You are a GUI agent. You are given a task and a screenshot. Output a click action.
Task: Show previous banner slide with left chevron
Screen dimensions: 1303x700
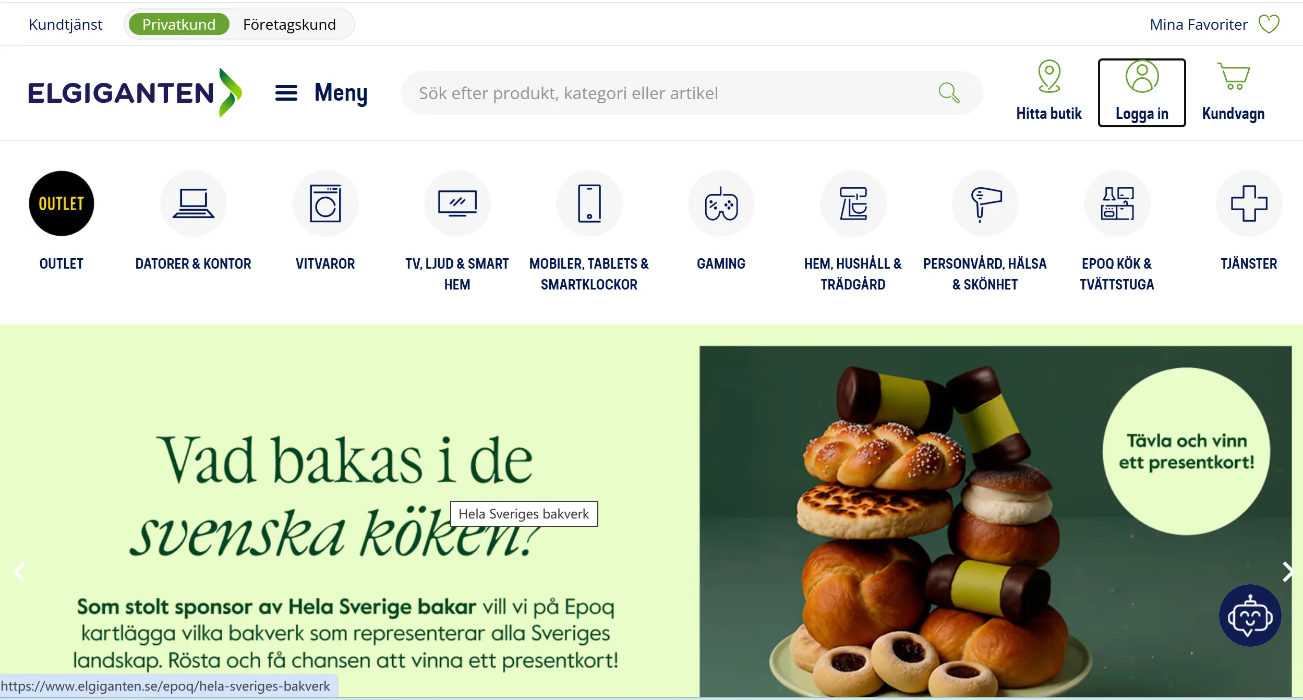[x=20, y=572]
